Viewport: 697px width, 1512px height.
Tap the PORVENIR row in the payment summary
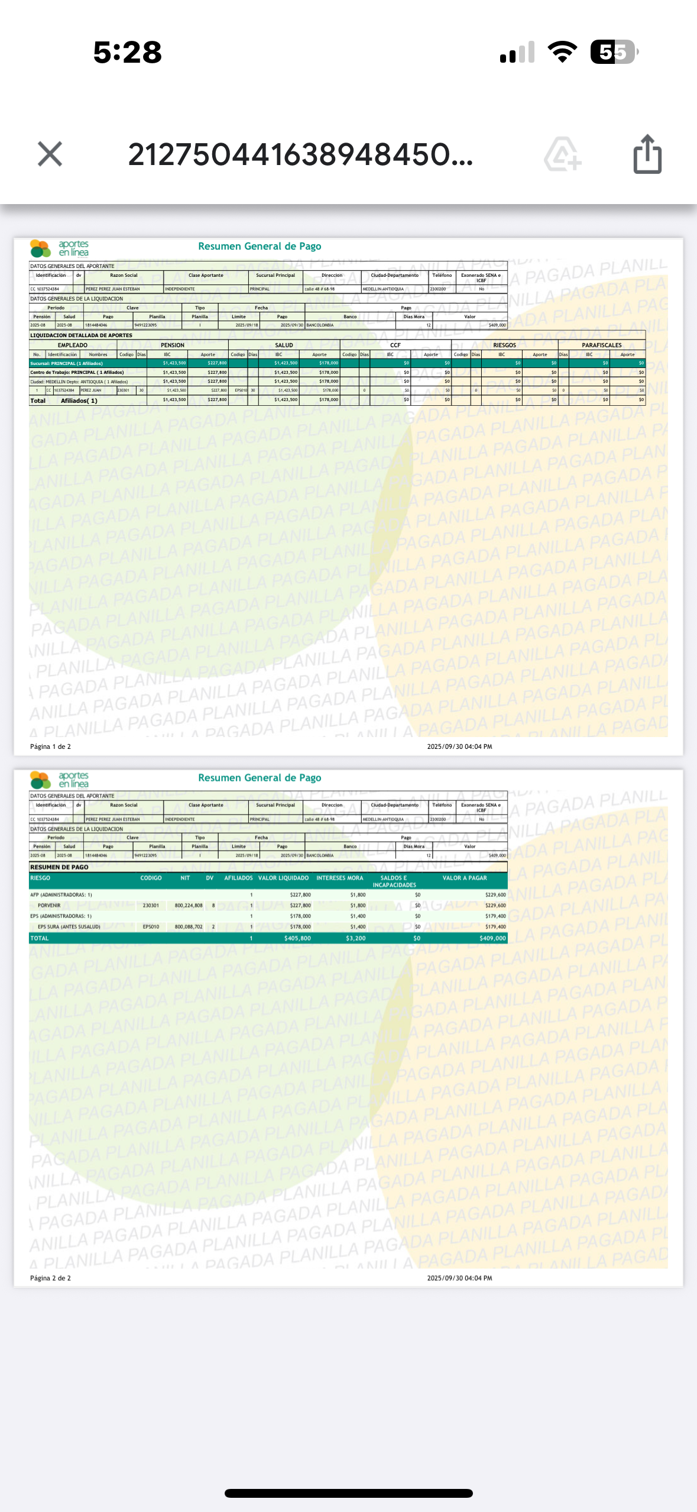[268, 905]
